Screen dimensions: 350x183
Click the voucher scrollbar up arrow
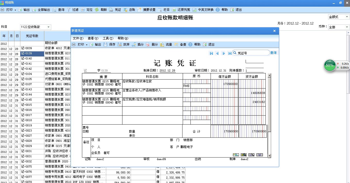pos(270,75)
